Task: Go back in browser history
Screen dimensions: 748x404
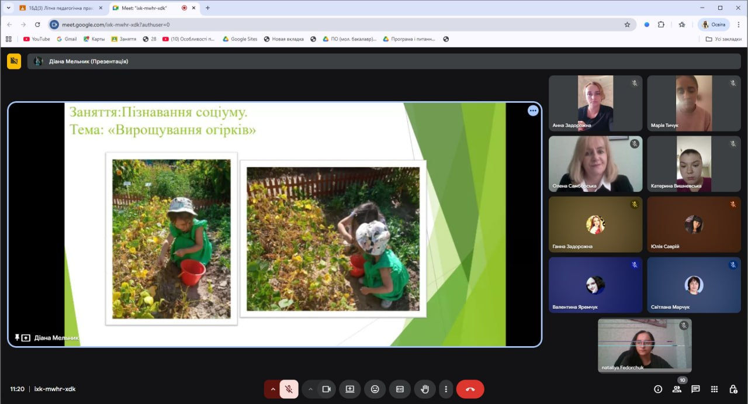Action: coord(9,25)
